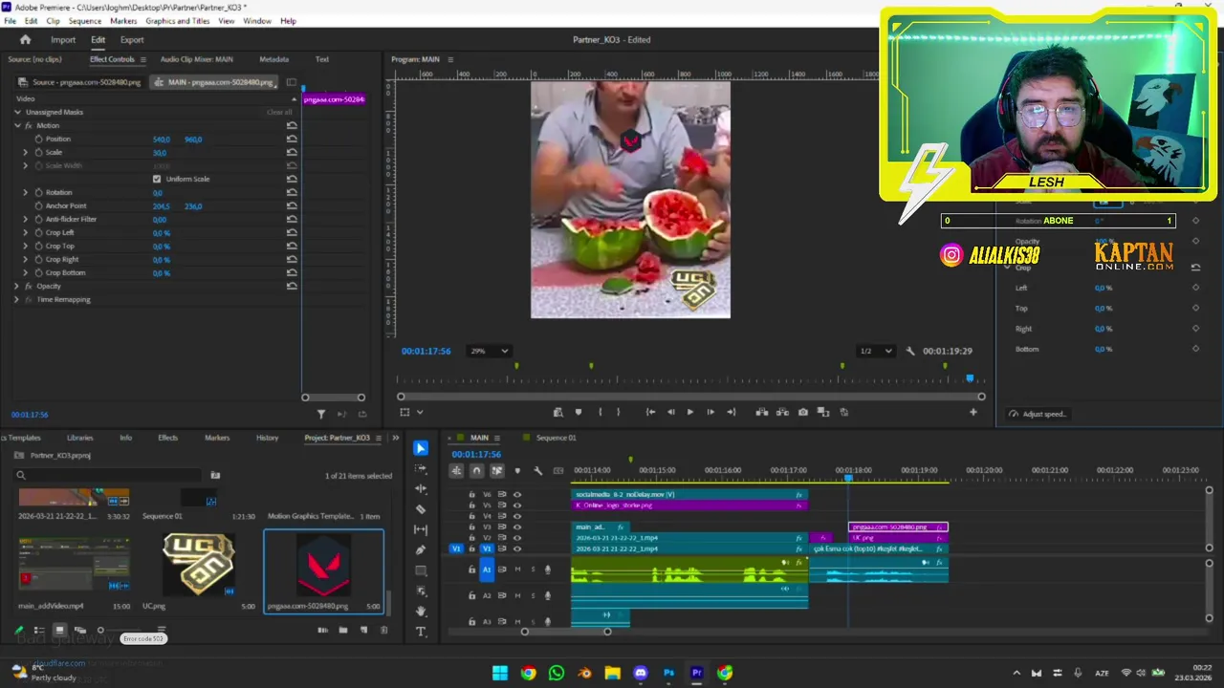
Task: Select the Slip tool
Action: click(421, 529)
